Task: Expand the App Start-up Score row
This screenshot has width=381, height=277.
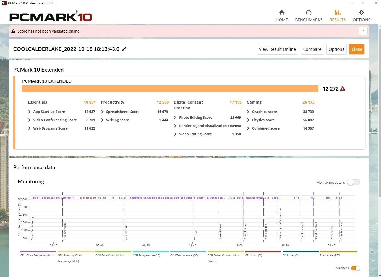Action: coord(30,112)
